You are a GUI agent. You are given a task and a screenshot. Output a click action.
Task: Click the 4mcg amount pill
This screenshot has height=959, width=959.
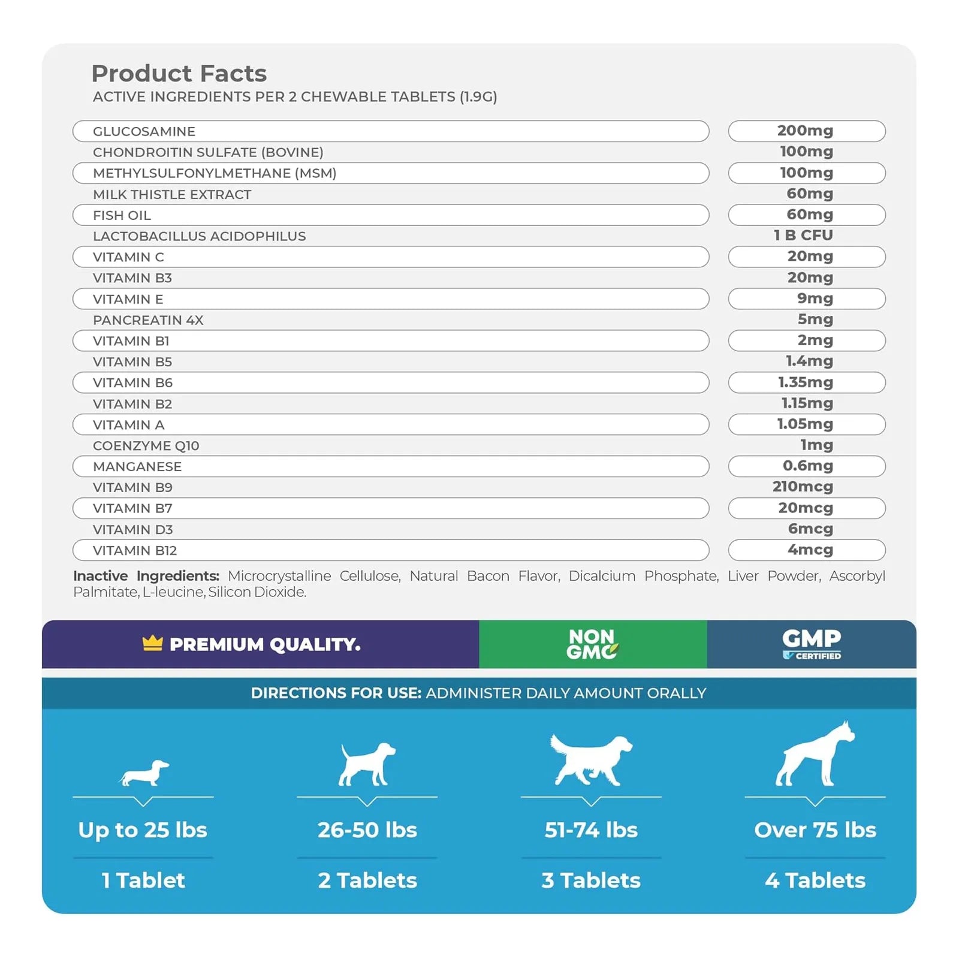coord(807,550)
